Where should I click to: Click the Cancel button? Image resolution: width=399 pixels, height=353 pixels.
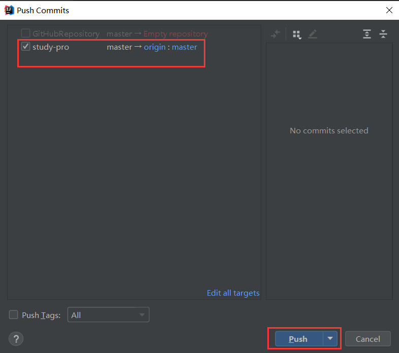pos(367,339)
